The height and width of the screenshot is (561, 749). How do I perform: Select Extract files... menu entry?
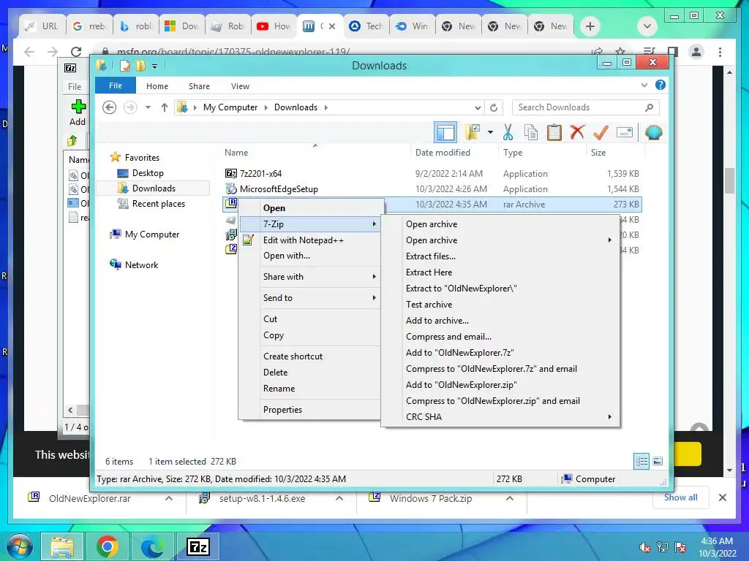tap(431, 256)
